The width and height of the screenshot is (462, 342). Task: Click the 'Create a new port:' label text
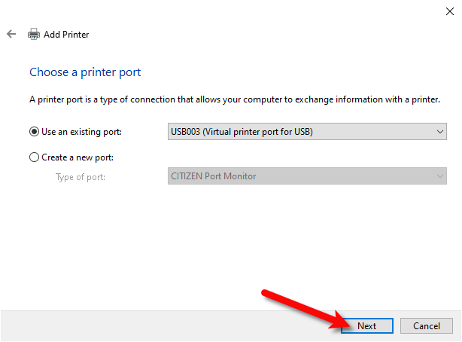coord(78,157)
